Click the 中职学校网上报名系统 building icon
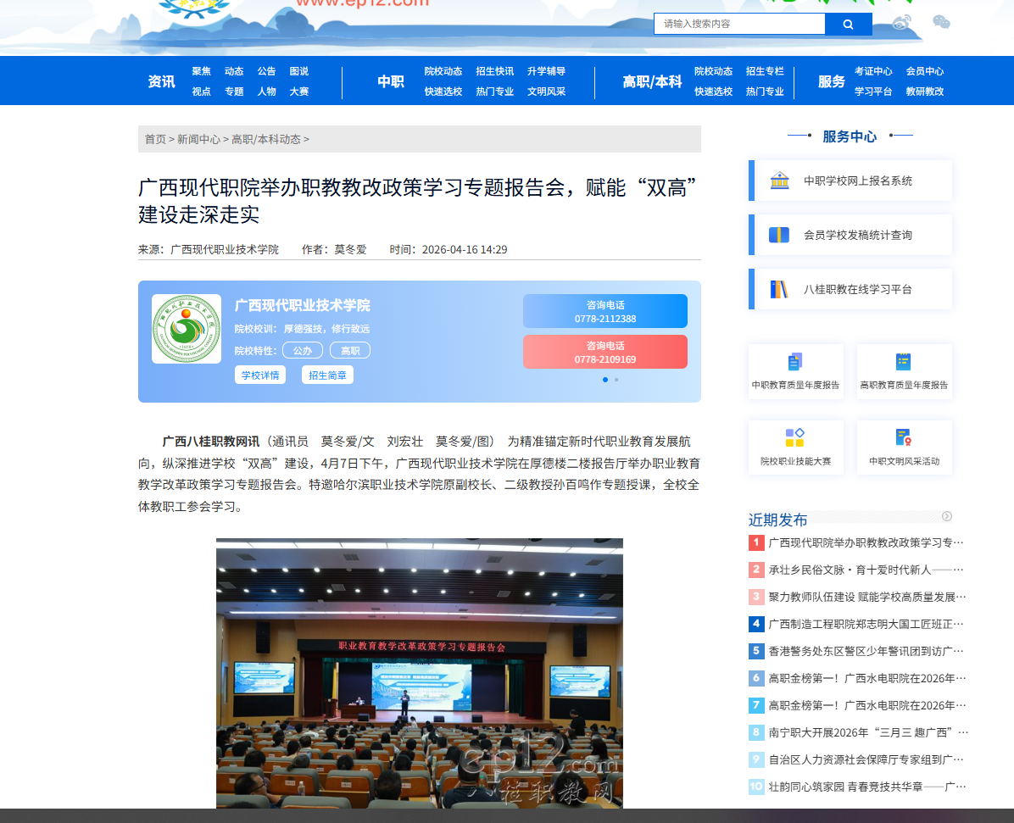The image size is (1014, 823). point(779,181)
